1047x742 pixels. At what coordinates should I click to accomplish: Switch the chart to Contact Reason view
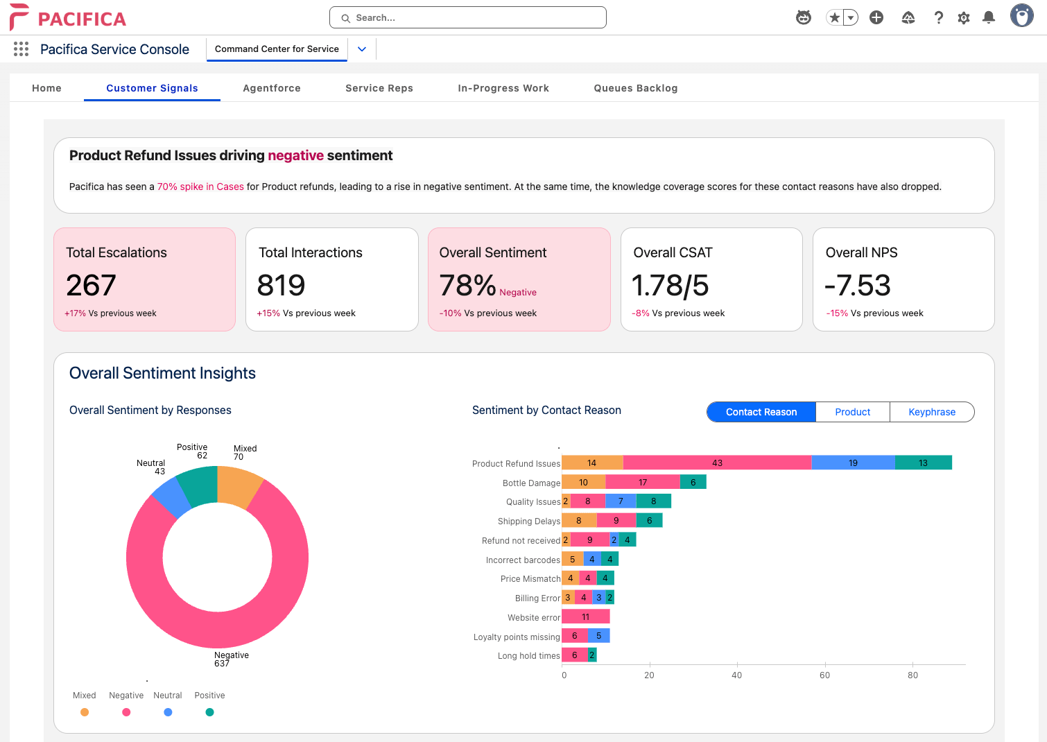click(x=761, y=412)
